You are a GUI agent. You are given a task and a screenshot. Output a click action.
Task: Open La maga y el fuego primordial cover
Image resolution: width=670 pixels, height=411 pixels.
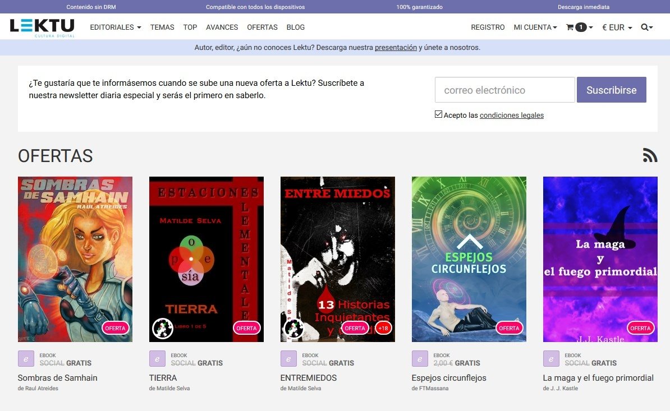click(x=600, y=259)
